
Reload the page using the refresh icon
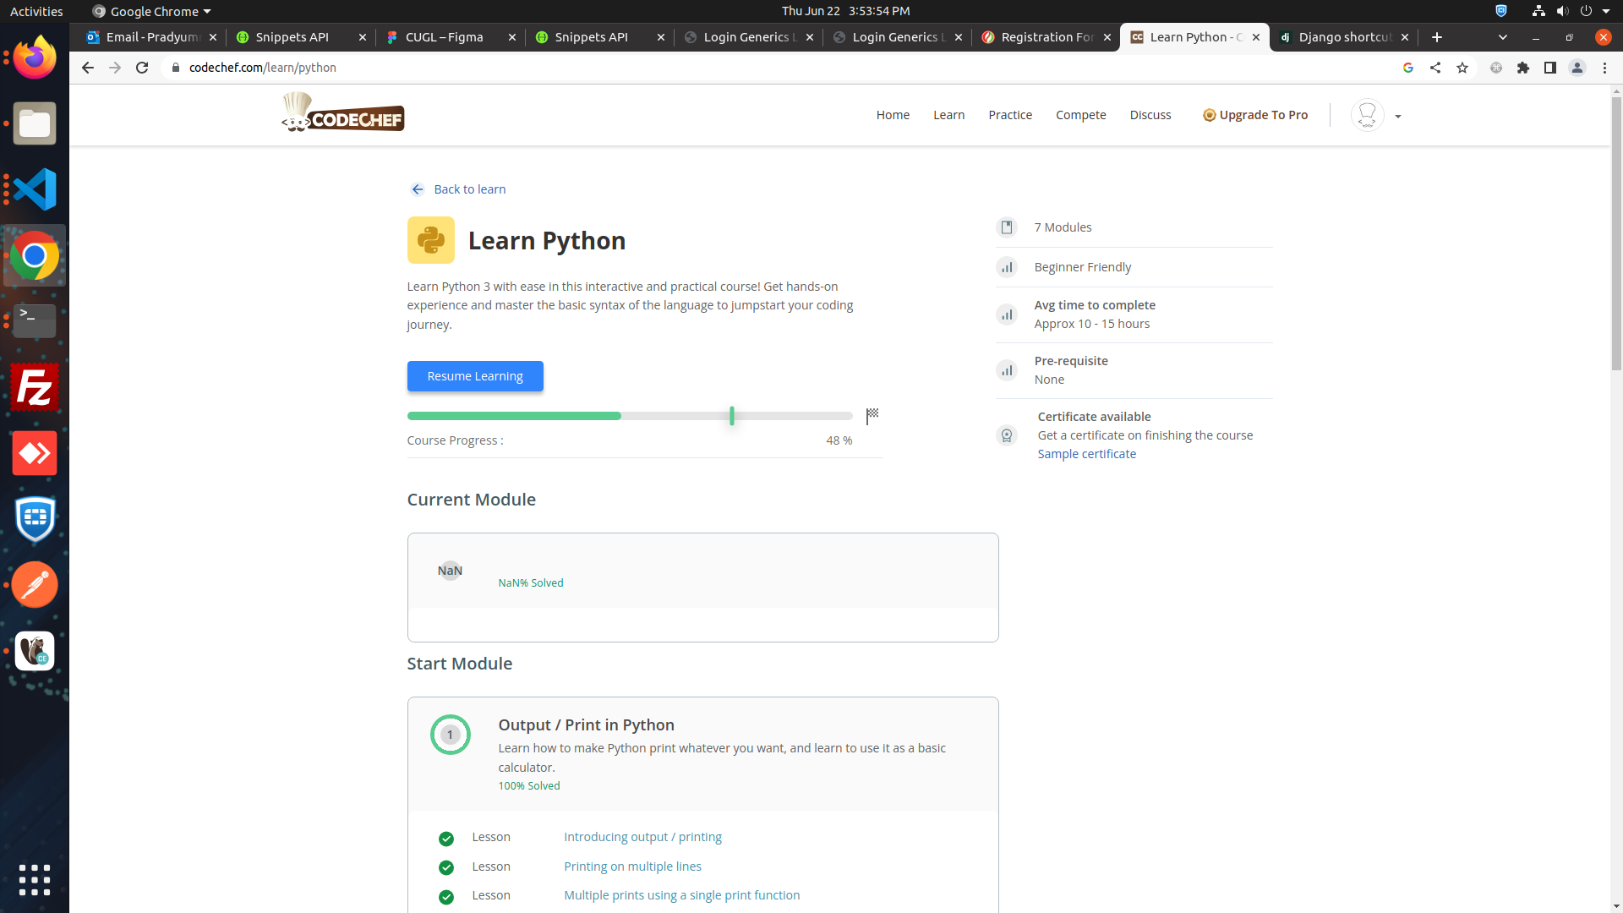click(142, 68)
